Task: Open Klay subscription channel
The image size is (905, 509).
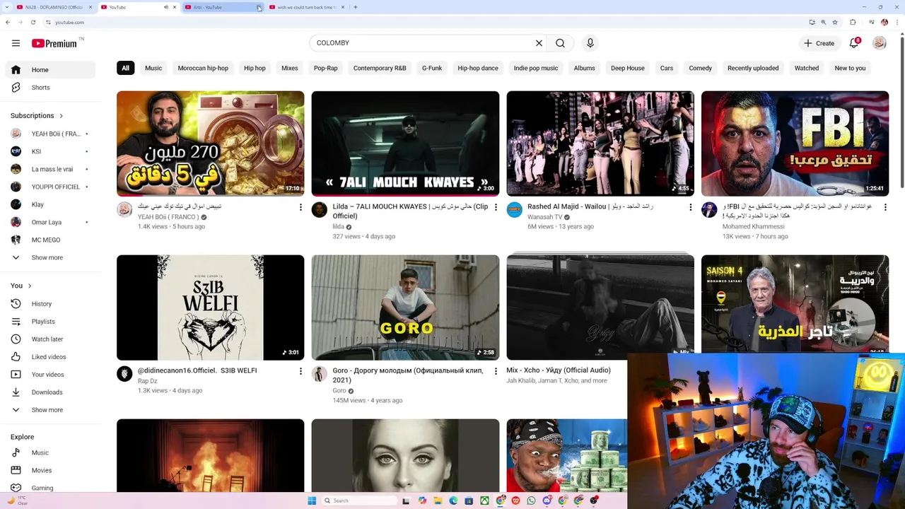Action: click(50, 204)
